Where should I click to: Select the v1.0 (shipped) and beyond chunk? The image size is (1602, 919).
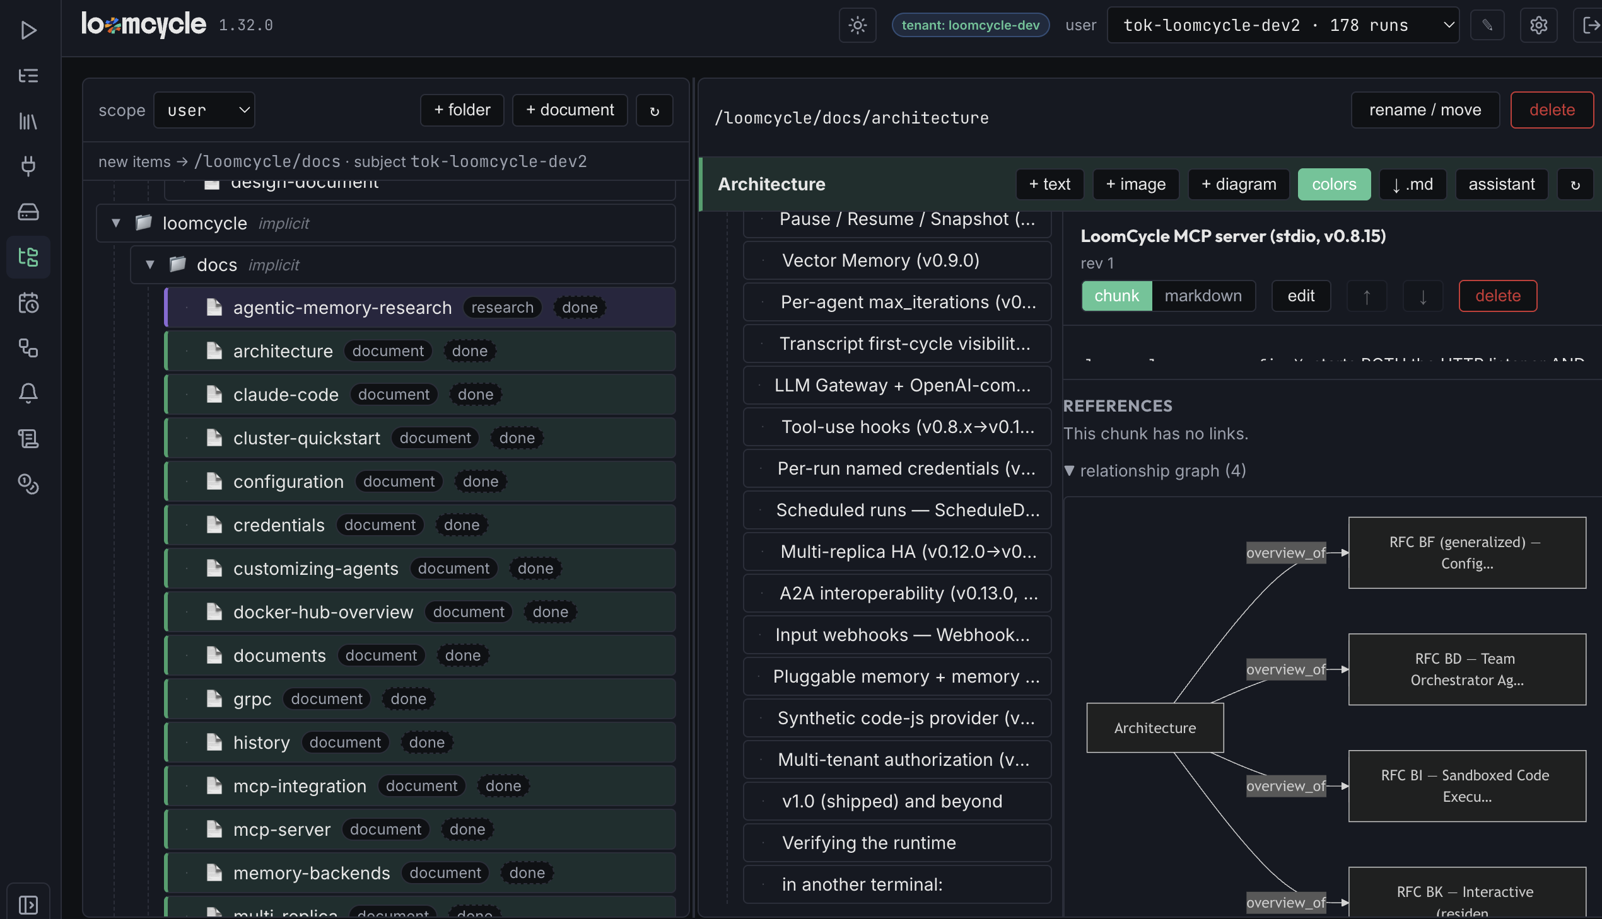click(x=897, y=802)
